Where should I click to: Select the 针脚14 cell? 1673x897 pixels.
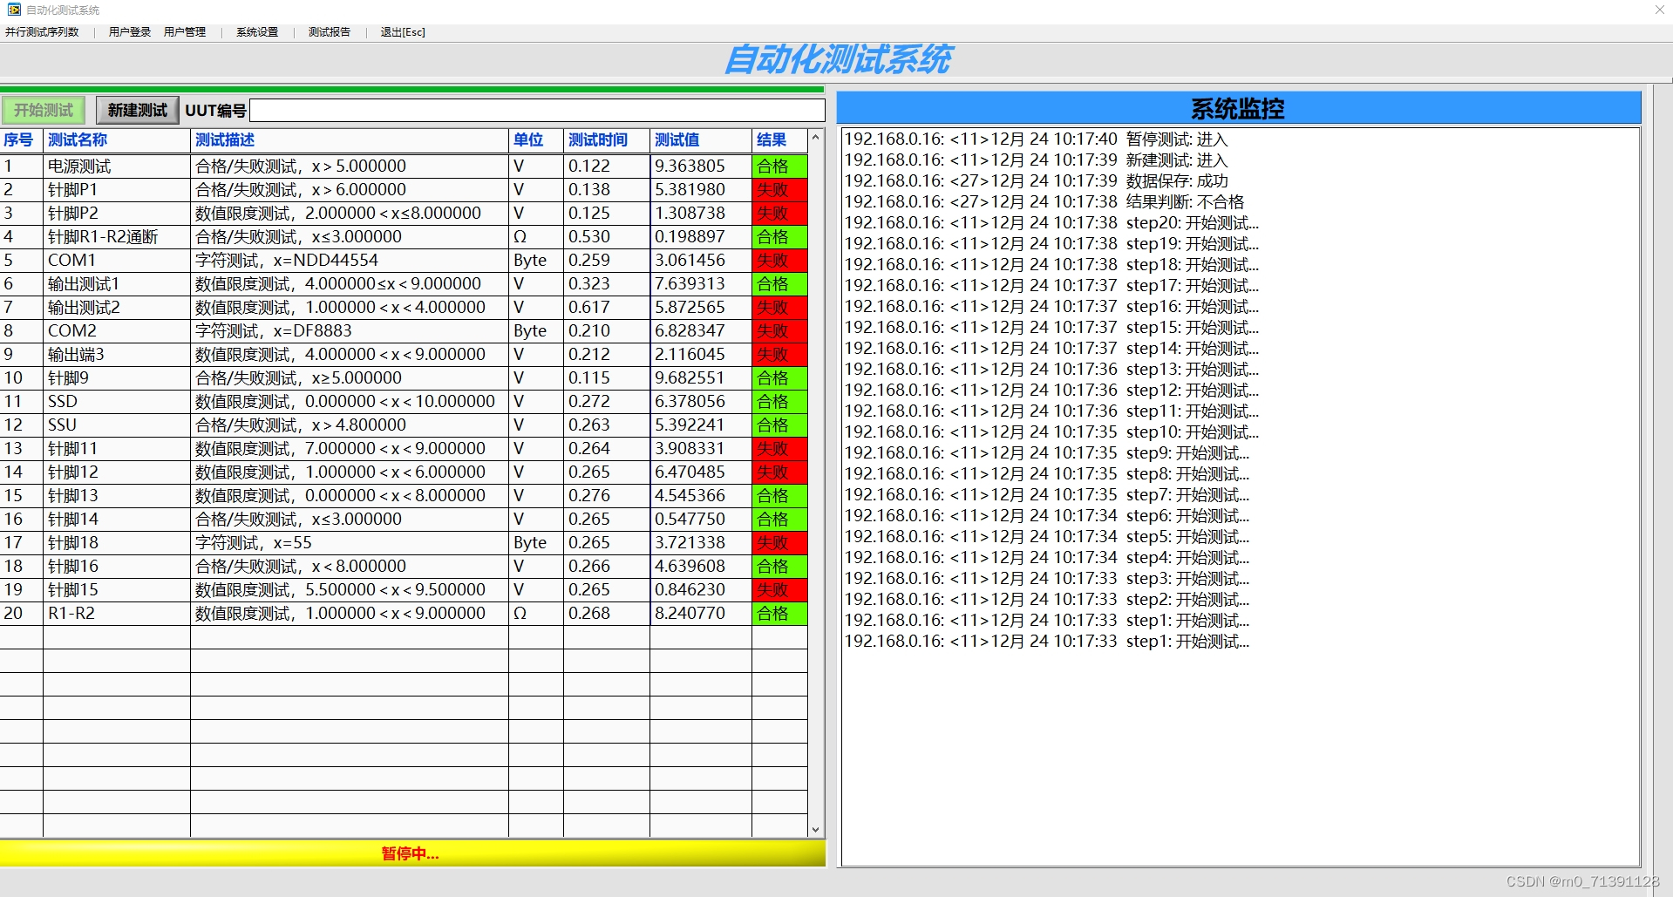117,520
